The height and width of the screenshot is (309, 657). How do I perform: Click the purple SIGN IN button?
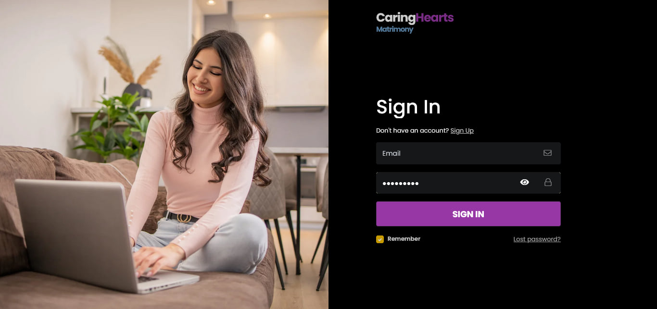pos(468,214)
